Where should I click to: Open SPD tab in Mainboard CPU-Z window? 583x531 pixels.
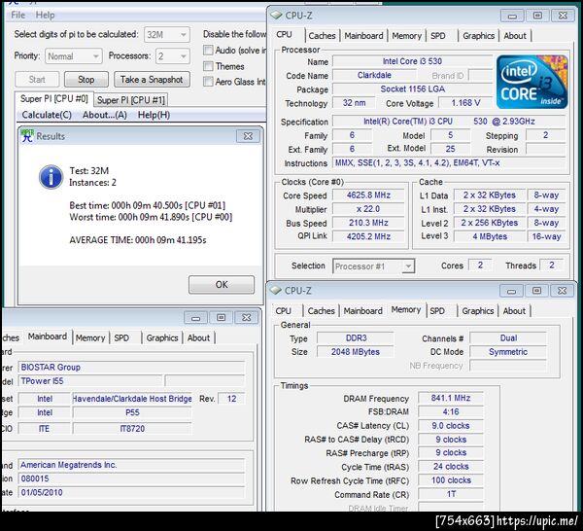pos(121,337)
